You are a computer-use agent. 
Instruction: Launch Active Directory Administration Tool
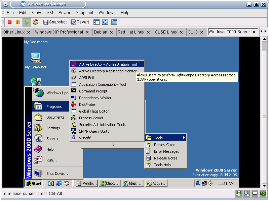pyautogui.click(x=107, y=64)
